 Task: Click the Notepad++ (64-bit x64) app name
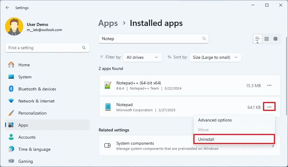tap(139, 83)
